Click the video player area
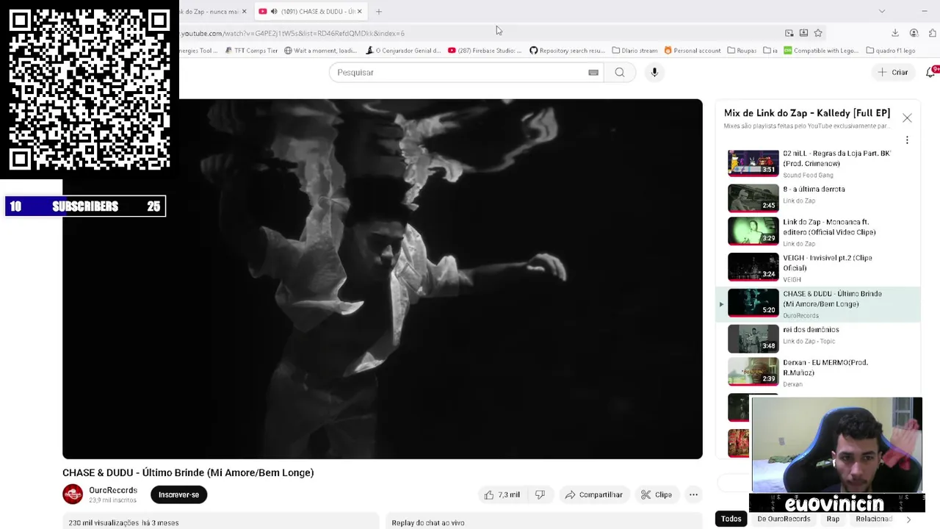This screenshot has height=529, width=940. coord(382,279)
